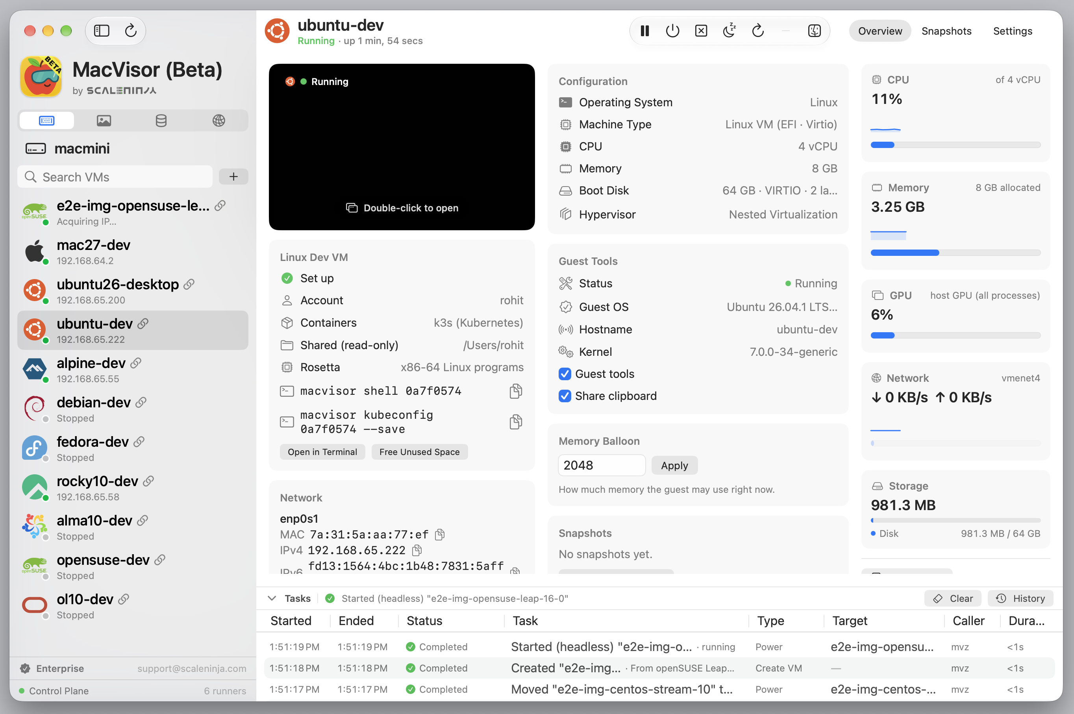This screenshot has height=714, width=1074.
Task: Select fedora-dev in the VM list
Action: (133, 449)
